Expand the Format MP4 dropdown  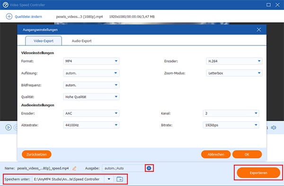(91, 61)
